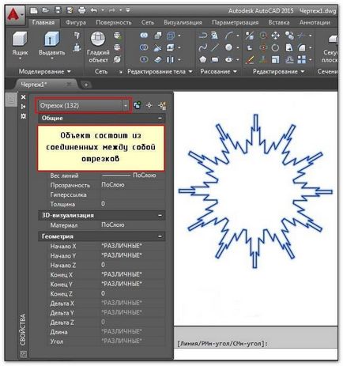This screenshot has height=366, width=343.
Task: Toggle the PICKADD icon in Properties palette
Action: pyautogui.click(x=138, y=105)
